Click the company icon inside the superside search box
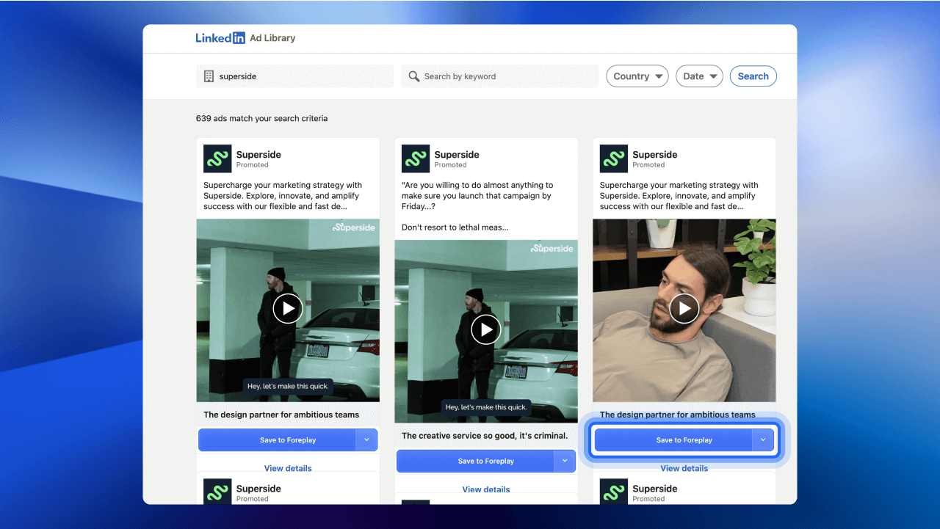 click(208, 76)
